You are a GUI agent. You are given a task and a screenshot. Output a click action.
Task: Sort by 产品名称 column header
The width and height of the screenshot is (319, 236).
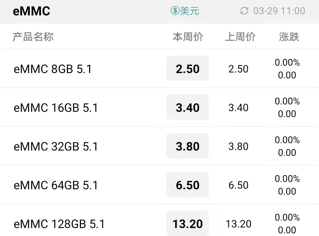33,37
